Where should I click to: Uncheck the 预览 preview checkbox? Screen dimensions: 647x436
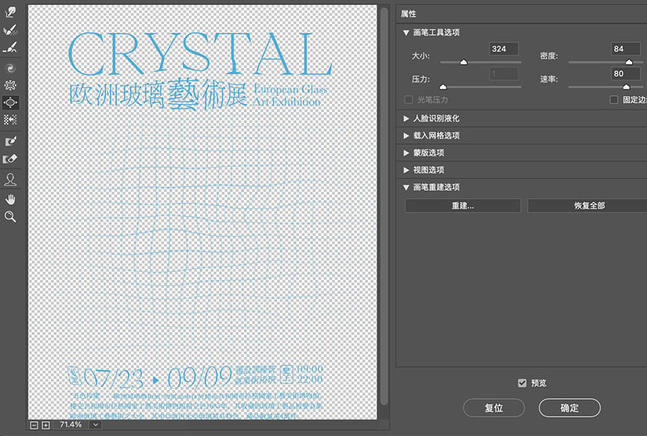[x=522, y=383]
